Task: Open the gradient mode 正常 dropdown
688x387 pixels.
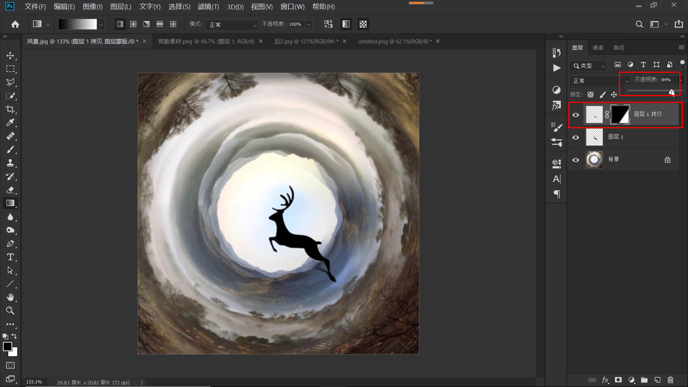Action: point(233,25)
